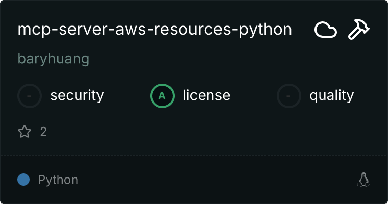Click the Linux penguin icon
388x204 pixels.
363,180
